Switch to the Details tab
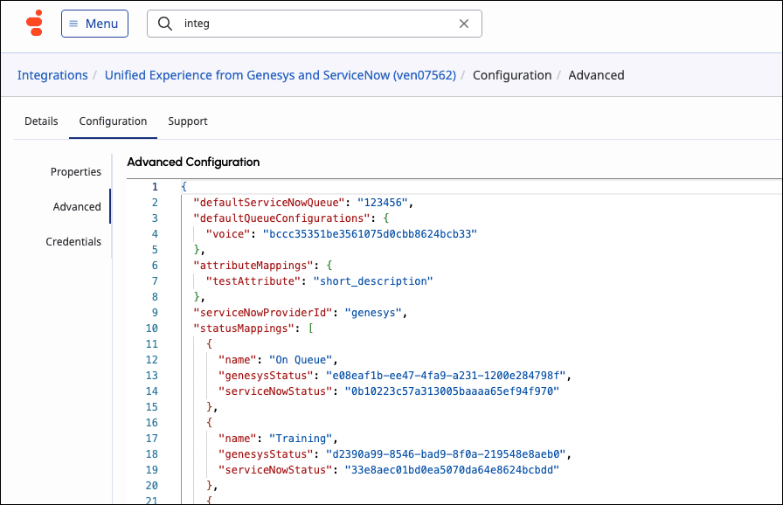The image size is (783, 505). [41, 121]
